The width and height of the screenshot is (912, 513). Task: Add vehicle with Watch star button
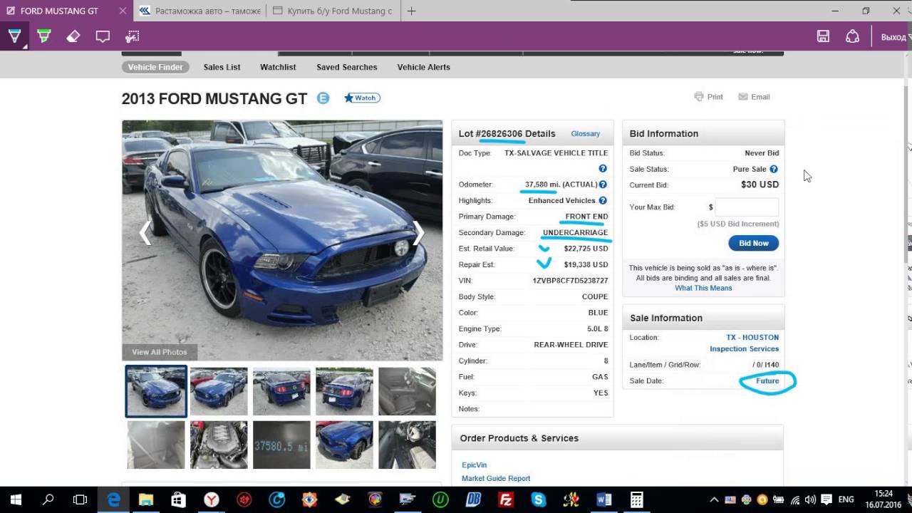point(362,98)
